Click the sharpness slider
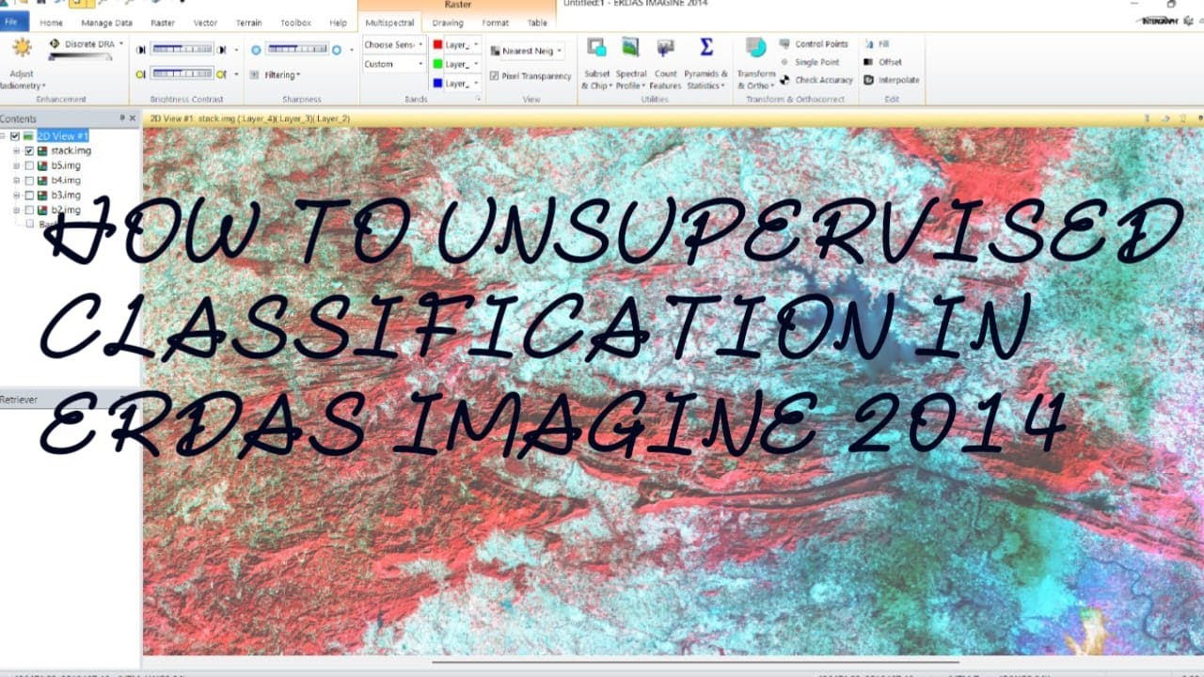 click(x=296, y=49)
